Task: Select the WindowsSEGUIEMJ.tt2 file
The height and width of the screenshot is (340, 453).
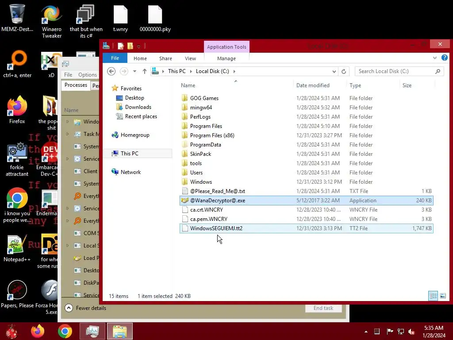Action: pos(306,228)
